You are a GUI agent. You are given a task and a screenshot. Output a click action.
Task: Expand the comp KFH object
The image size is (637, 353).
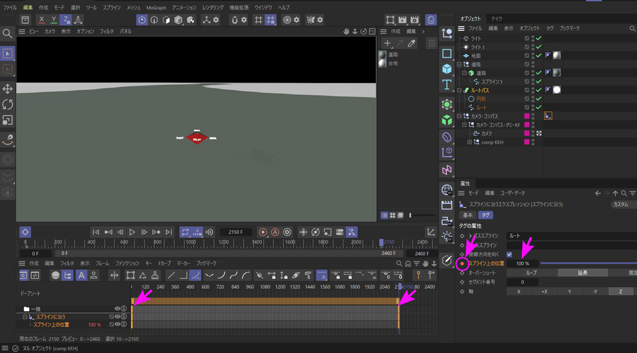469,142
